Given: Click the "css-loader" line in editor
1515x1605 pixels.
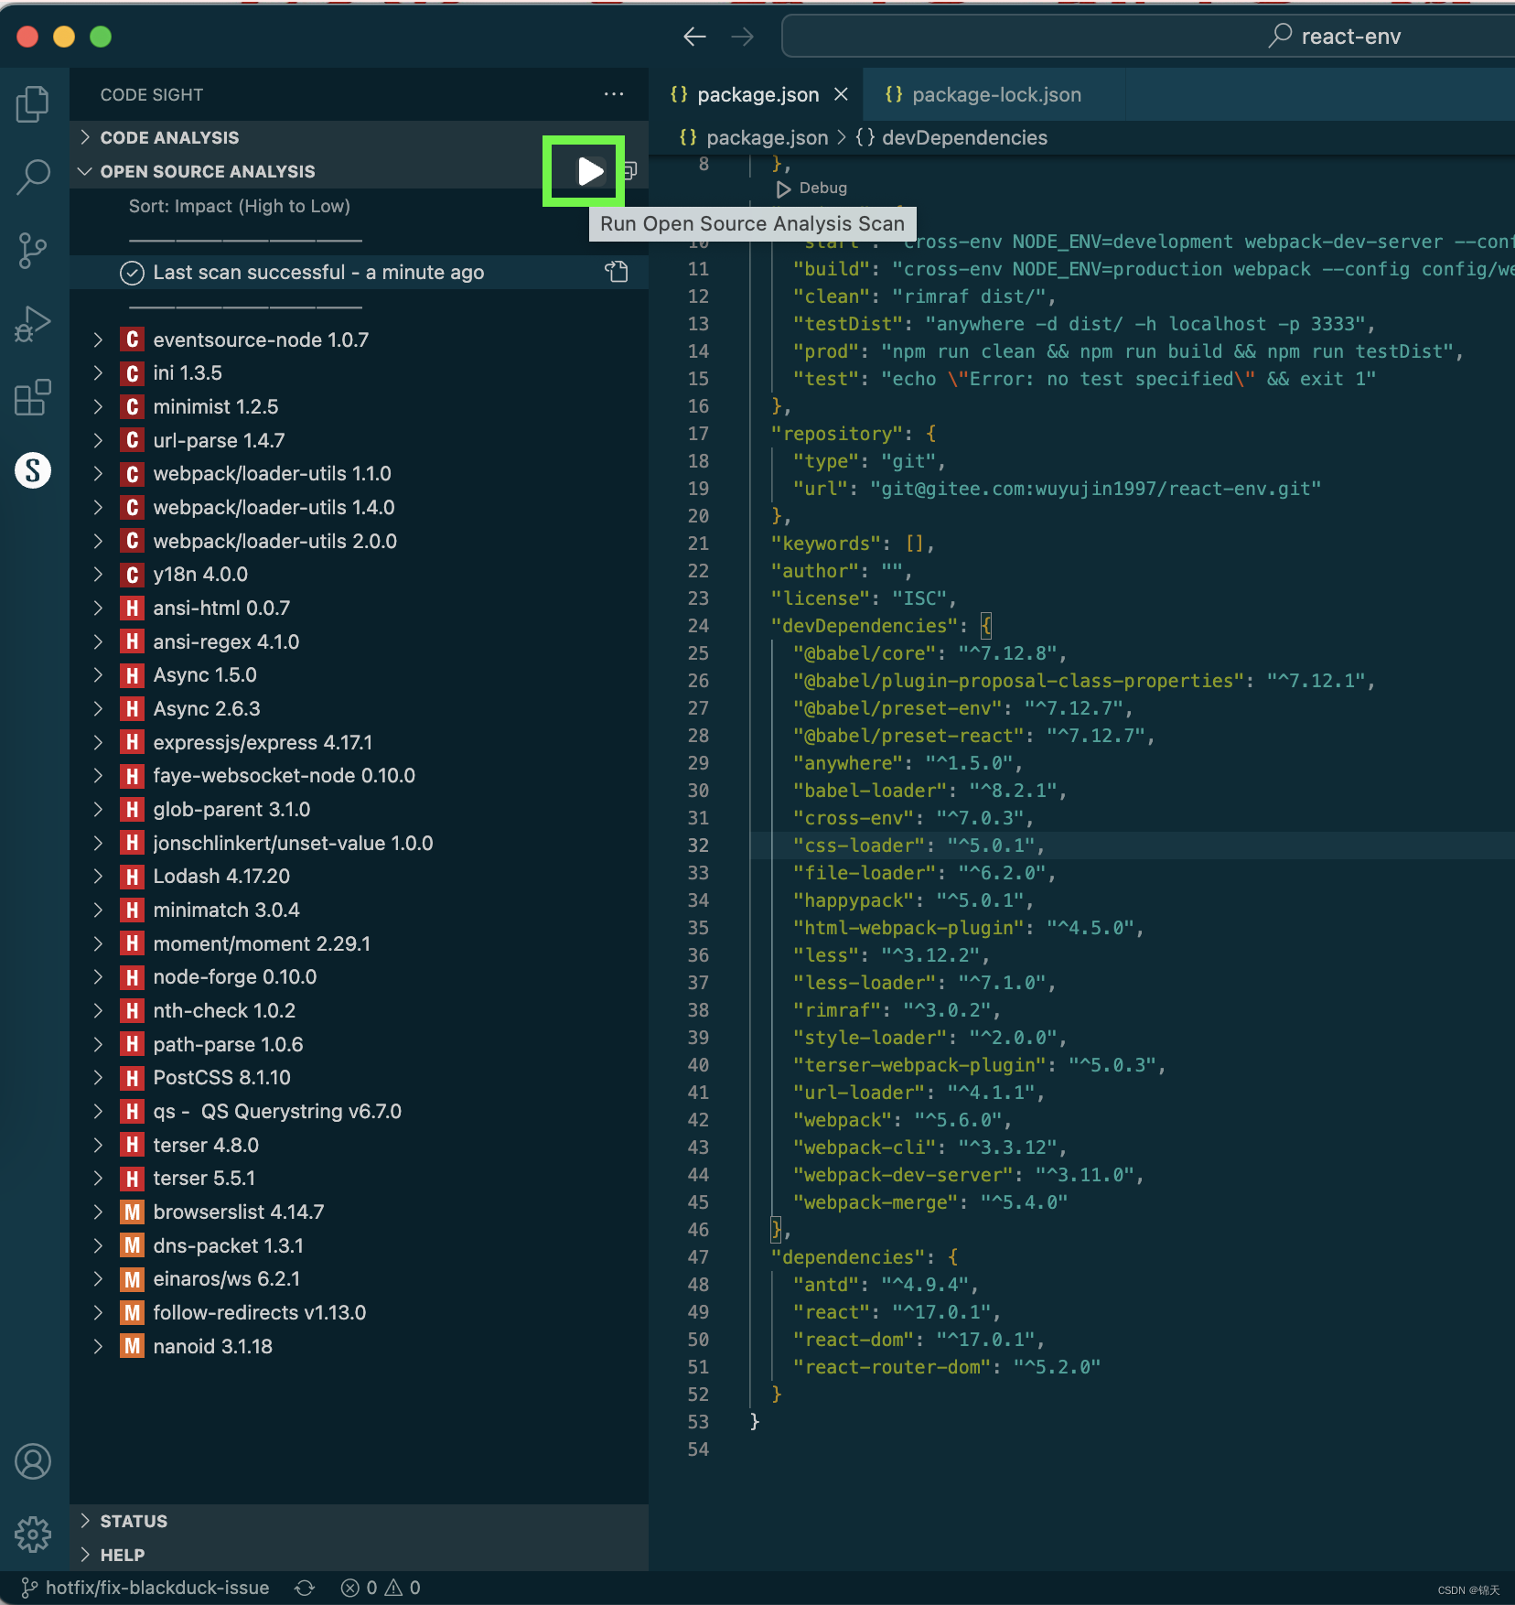Looking at the screenshot, I should pyautogui.click(x=1133, y=846).
